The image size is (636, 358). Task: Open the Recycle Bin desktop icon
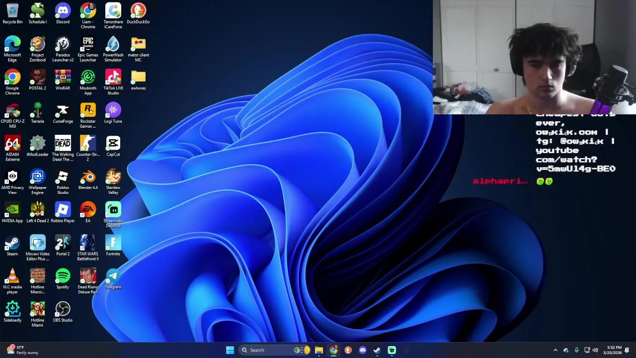[12, 14]
